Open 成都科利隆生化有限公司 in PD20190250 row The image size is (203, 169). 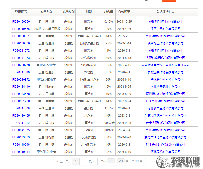(165, 22)
